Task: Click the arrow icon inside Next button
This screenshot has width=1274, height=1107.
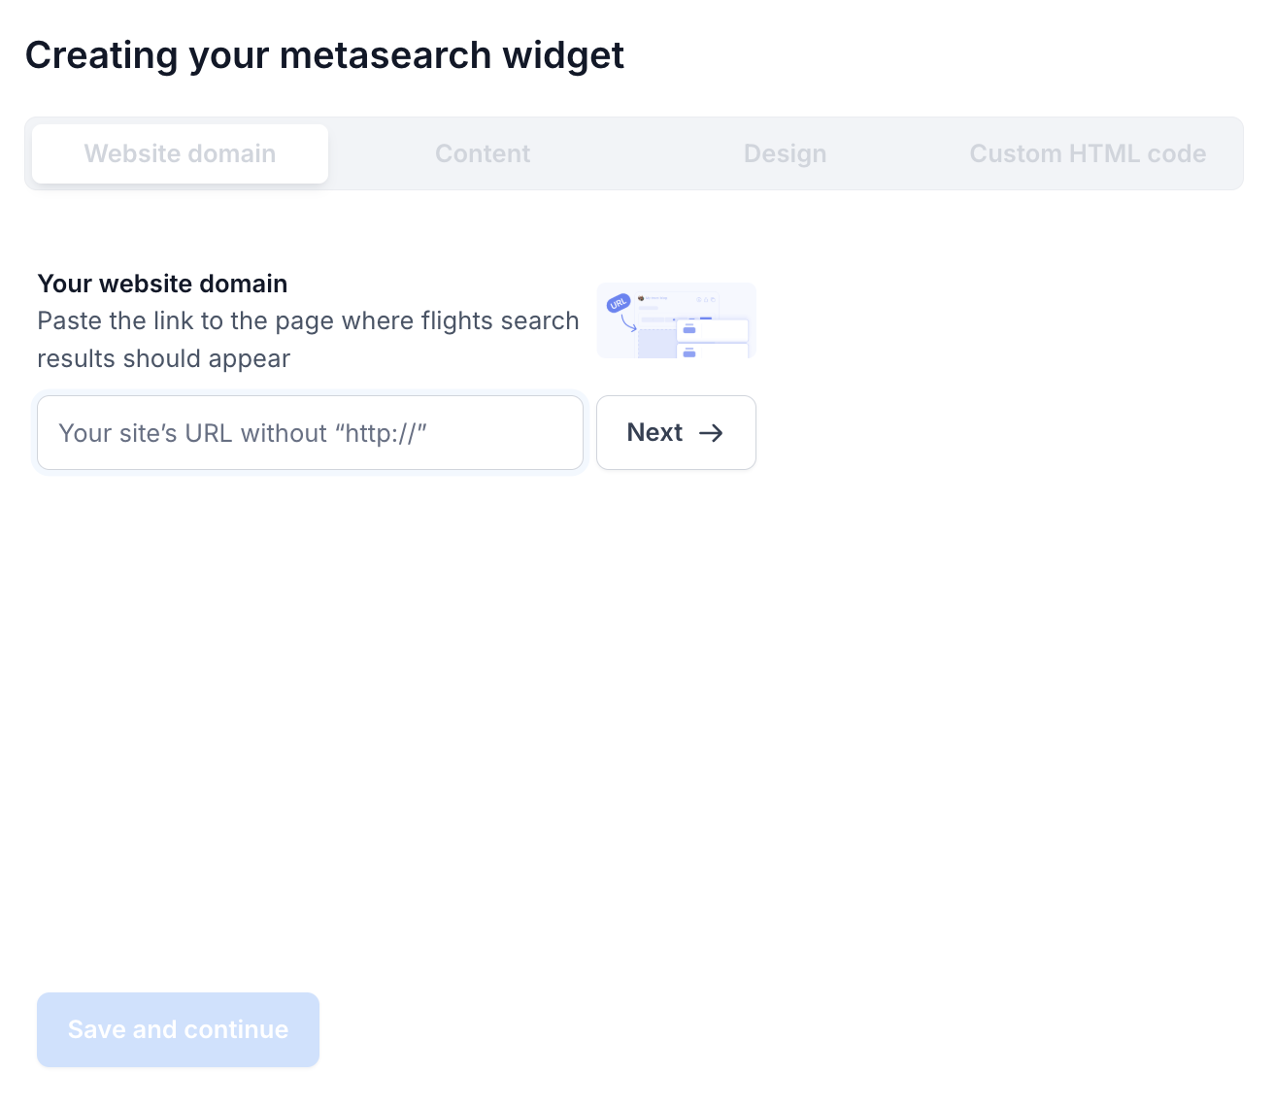Action: tap(711, 433)
